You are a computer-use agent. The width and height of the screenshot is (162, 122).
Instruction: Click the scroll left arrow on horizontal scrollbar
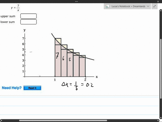point(1,121)
